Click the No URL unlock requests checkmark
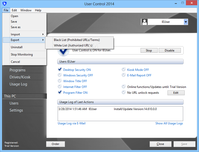This screenshot has height=152, width=199. coord(124,92)
